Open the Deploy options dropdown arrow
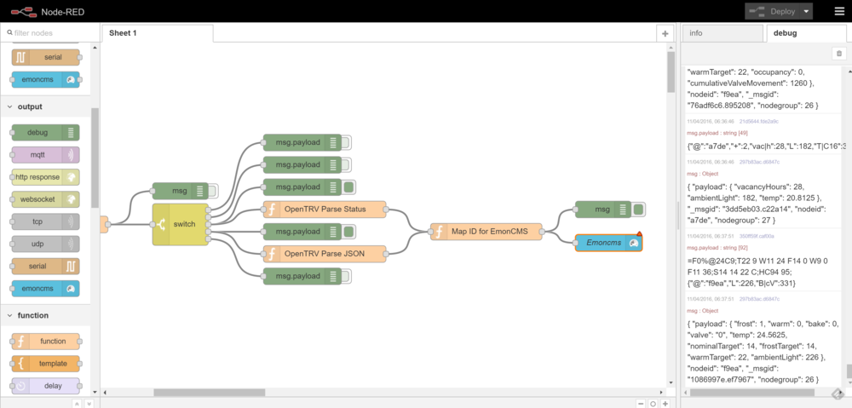Screen dimensions: 852x408 point(807,11)
